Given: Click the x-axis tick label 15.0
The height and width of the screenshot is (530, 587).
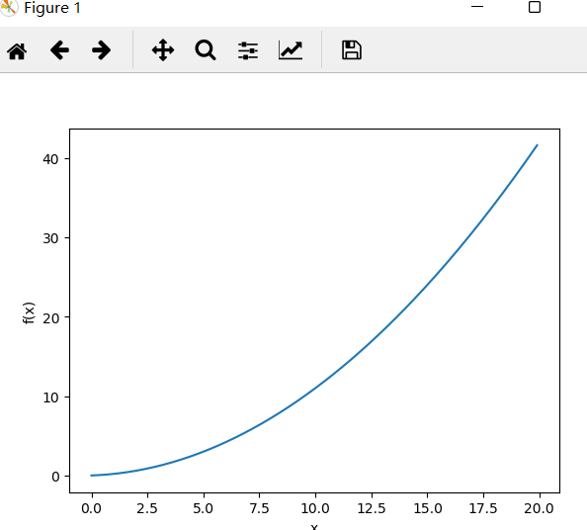Looking at the screenshot, I should click(428, 508).
